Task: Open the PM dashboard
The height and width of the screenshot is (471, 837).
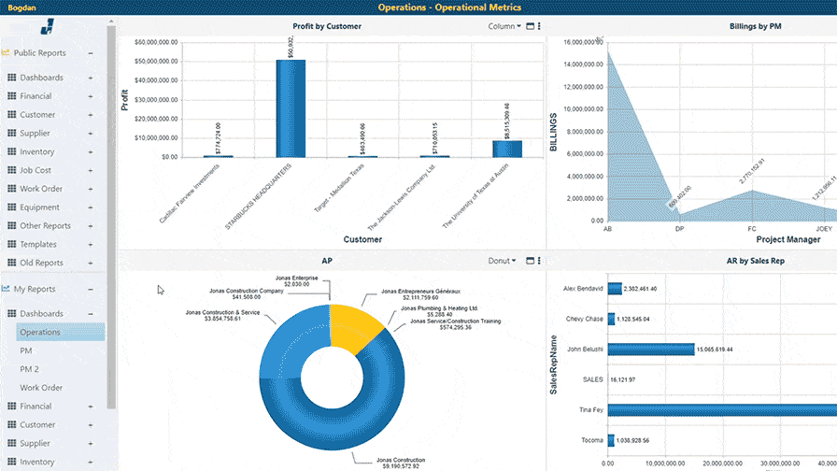Action: click(26, 350)
